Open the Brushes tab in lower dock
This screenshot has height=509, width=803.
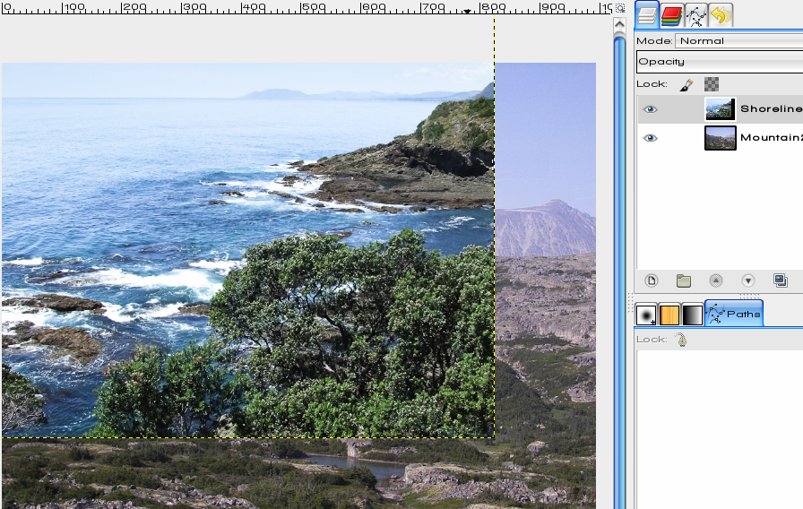coord(646,315)
